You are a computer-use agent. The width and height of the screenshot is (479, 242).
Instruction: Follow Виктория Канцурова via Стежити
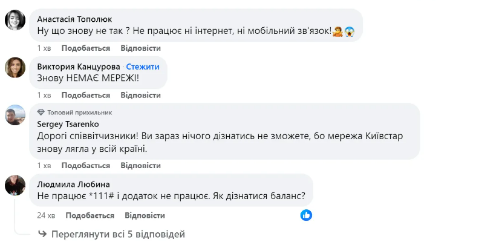pyautogui.click(x=143, y=67)
